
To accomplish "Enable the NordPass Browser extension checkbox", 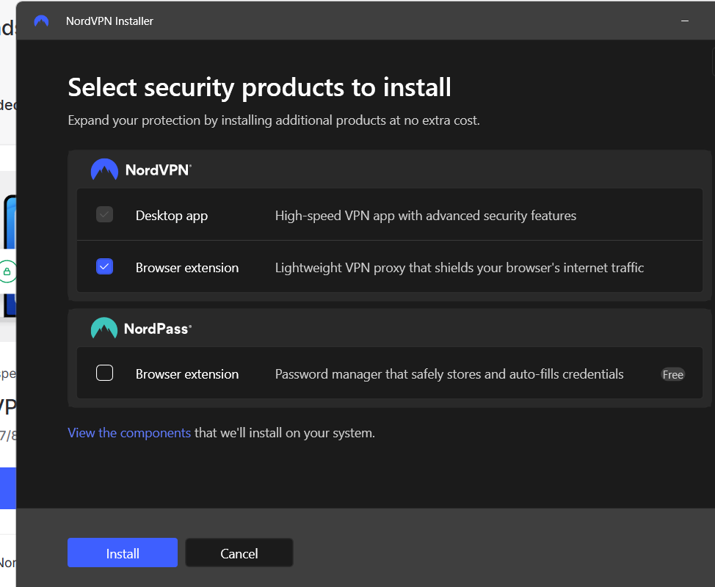I will pos(105,373).
